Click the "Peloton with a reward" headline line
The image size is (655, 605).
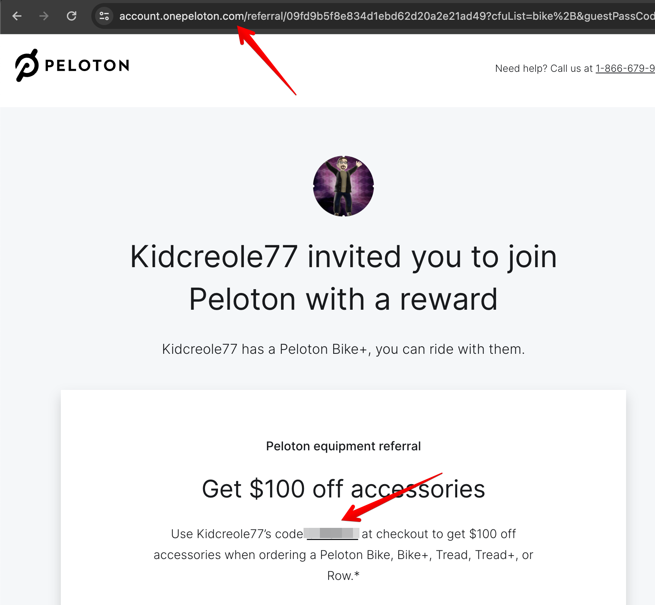pos(343,299)
